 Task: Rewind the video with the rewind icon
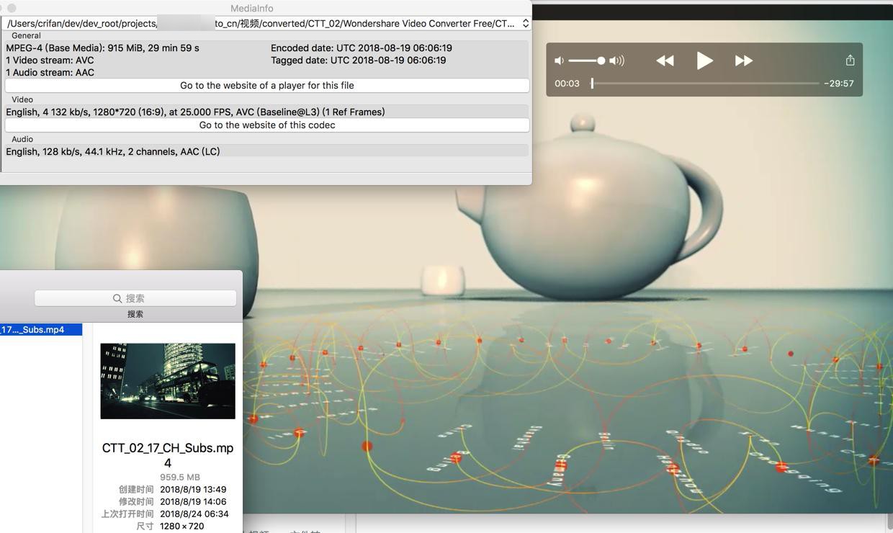665,61
